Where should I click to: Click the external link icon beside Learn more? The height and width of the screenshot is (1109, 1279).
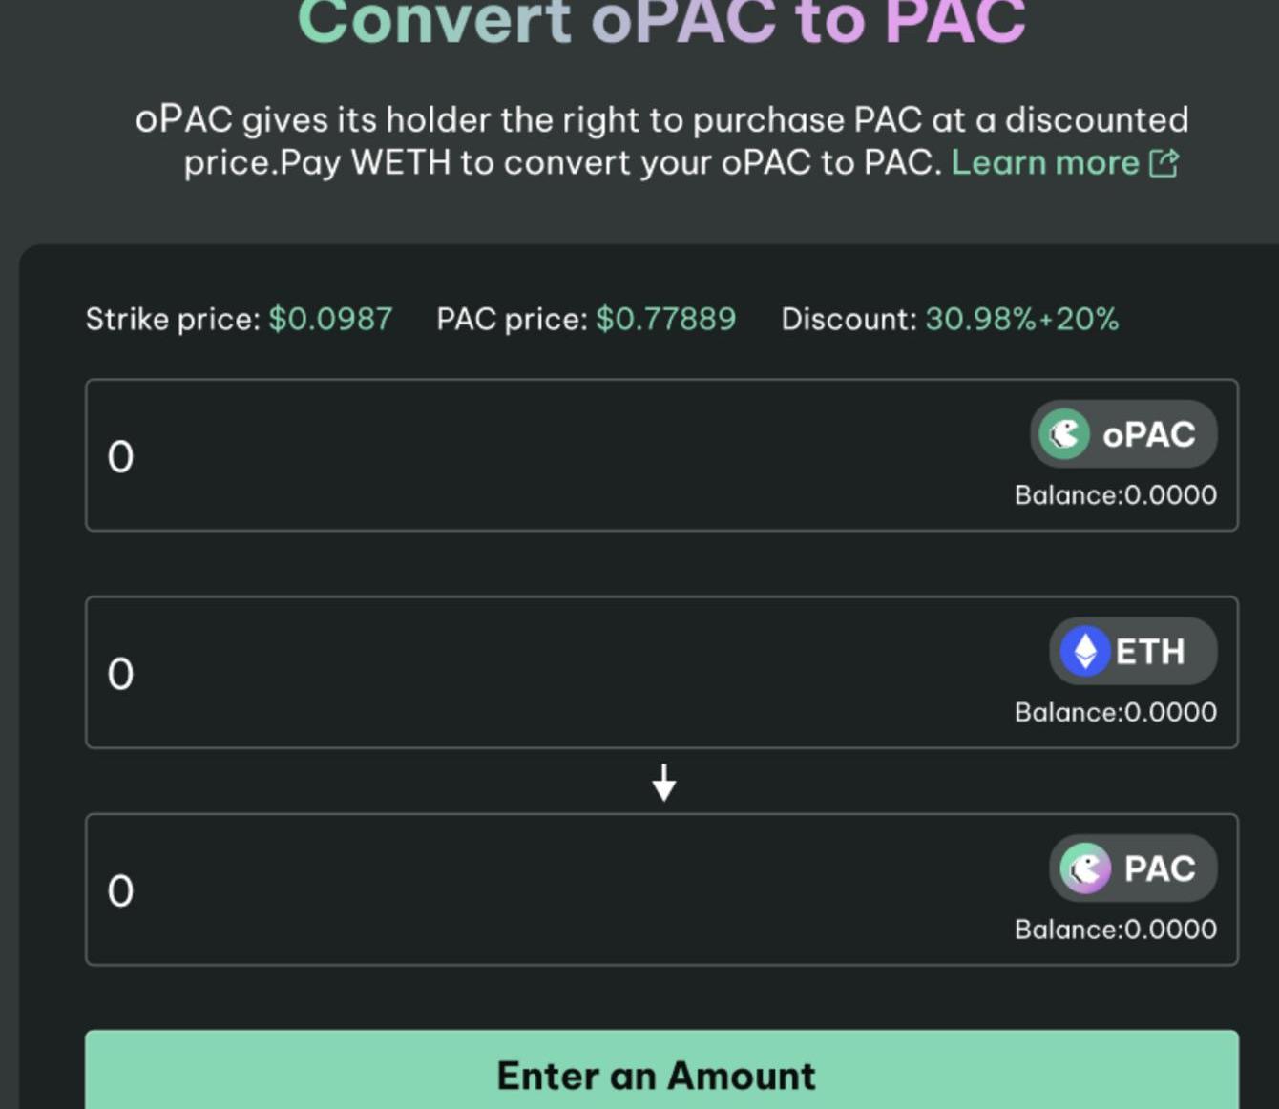point(1164,163)
